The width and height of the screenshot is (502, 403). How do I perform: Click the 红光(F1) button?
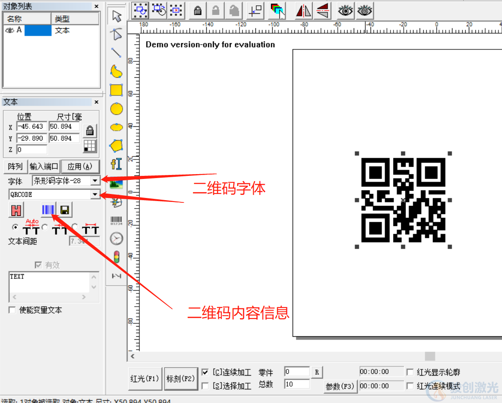tap(145, 379)
